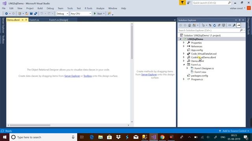Open the Server Explorer side tab
This screenshot has height=141, width=252.
coord(3,25)
